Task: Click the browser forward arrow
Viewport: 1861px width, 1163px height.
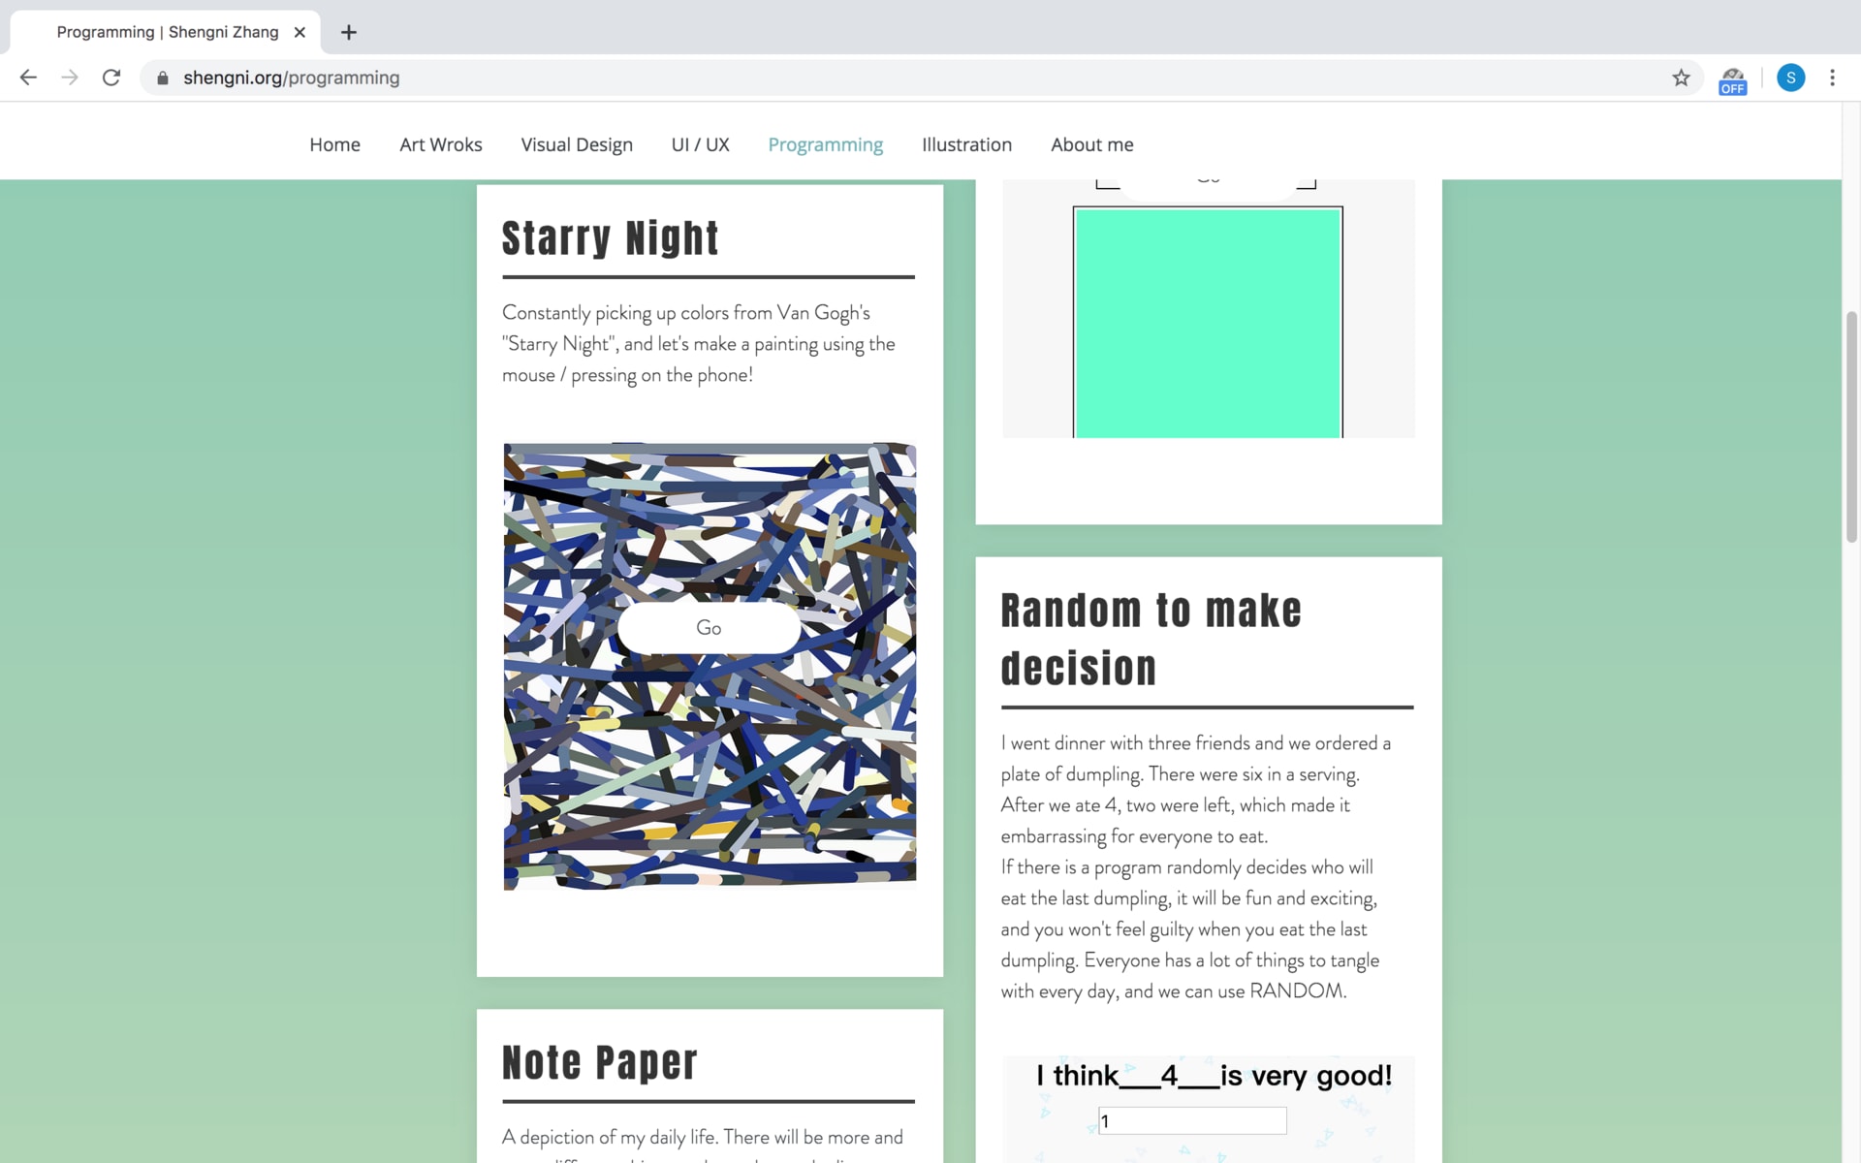Action: point(70,78)
